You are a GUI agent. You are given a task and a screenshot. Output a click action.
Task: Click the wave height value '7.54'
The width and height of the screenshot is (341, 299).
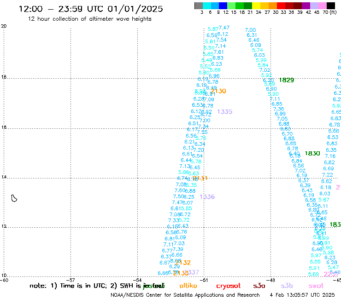(x=221, y=40)
